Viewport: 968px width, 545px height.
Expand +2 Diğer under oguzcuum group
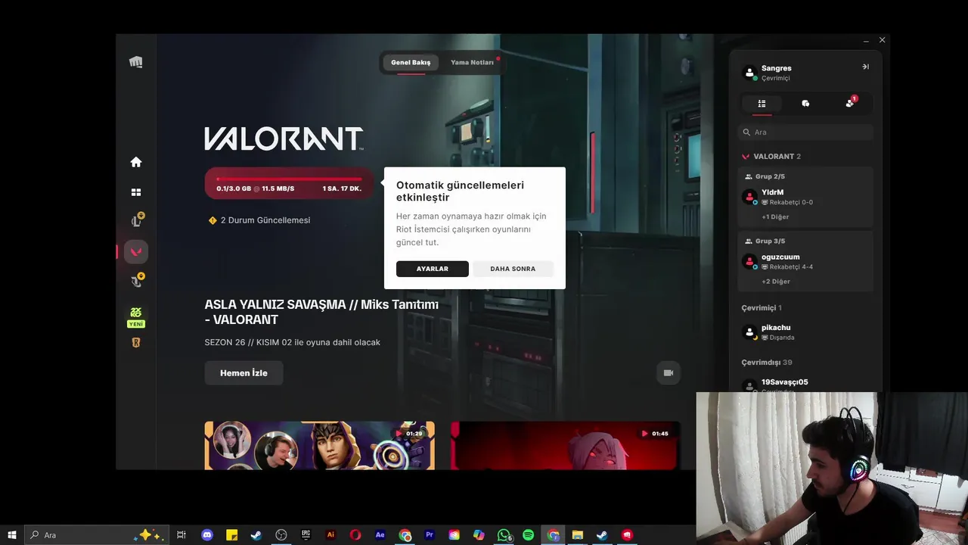(x=776, y=281)
